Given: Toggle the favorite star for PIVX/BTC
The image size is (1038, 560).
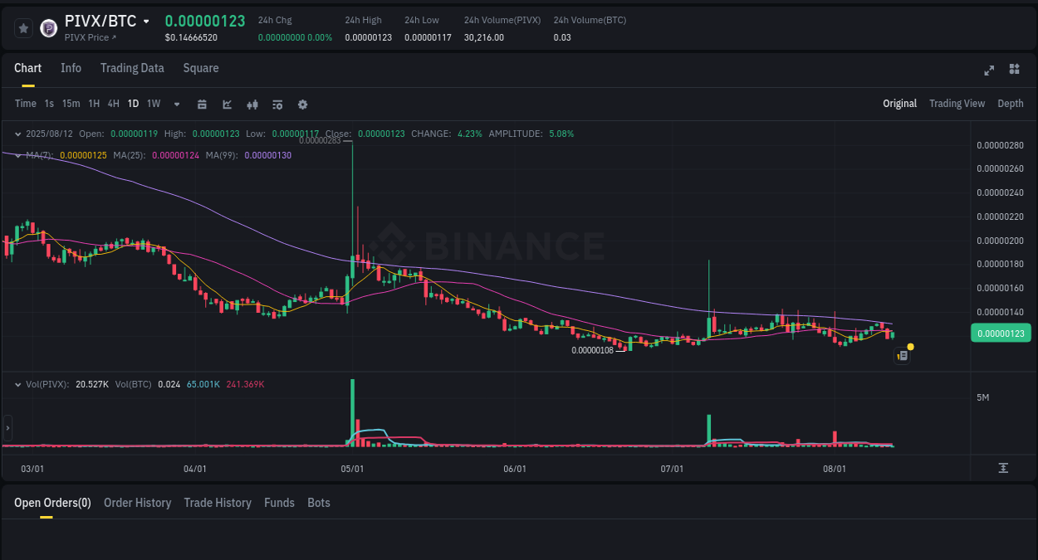Looking at the screenshot, I should tap(23, 27).
